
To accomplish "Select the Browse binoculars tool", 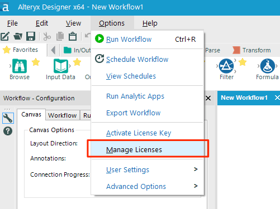I will (20, 66).
